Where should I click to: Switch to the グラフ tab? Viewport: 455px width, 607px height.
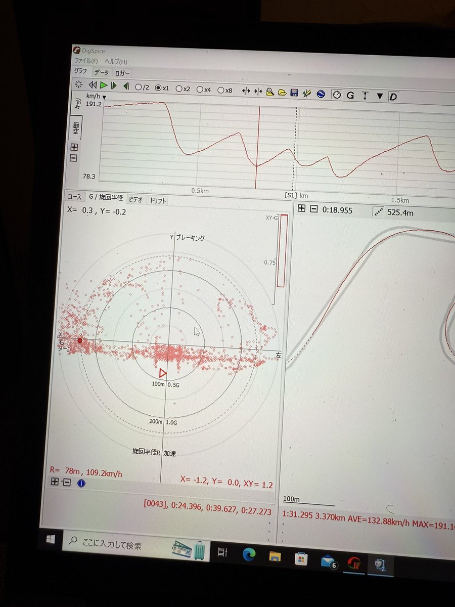[80, 71]
